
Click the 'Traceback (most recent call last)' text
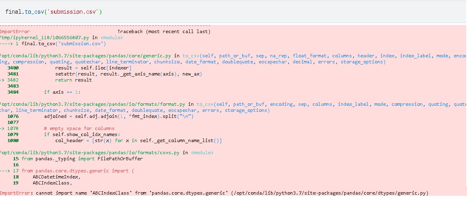click(x=163, y=31)
